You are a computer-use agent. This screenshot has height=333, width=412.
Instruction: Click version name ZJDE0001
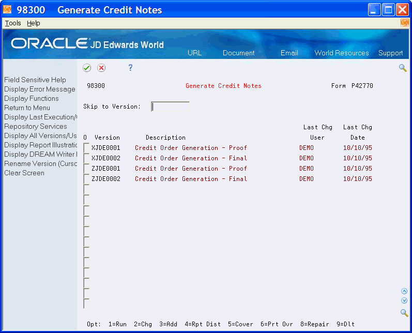106,169
